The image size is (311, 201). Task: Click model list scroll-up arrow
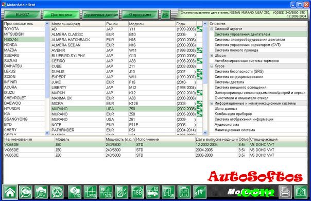pyautogui.click(x=205, y=23)
